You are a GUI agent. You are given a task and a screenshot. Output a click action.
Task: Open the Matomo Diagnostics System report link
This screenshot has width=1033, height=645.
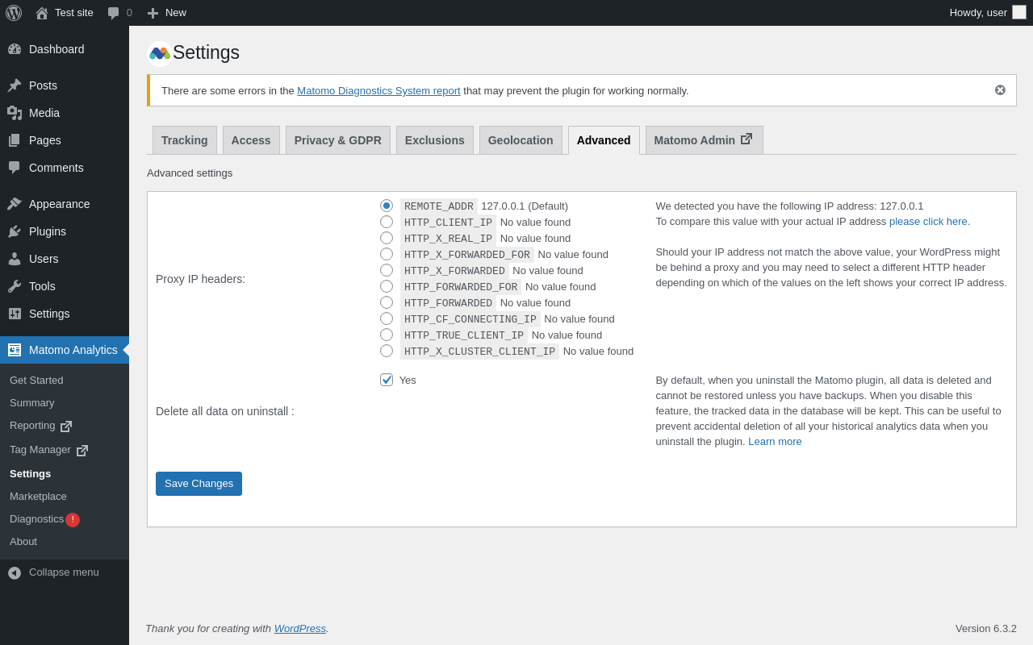coord(378,91)
